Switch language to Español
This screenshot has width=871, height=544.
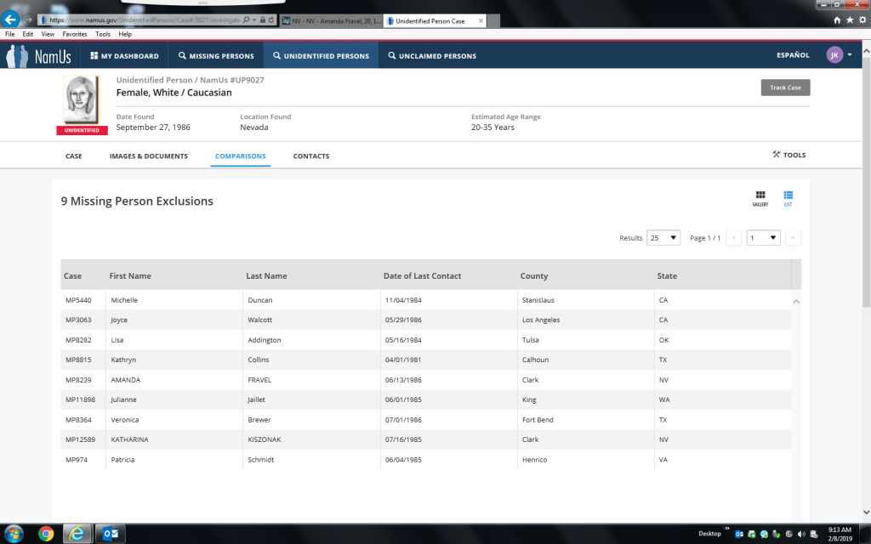coord(793,55)
